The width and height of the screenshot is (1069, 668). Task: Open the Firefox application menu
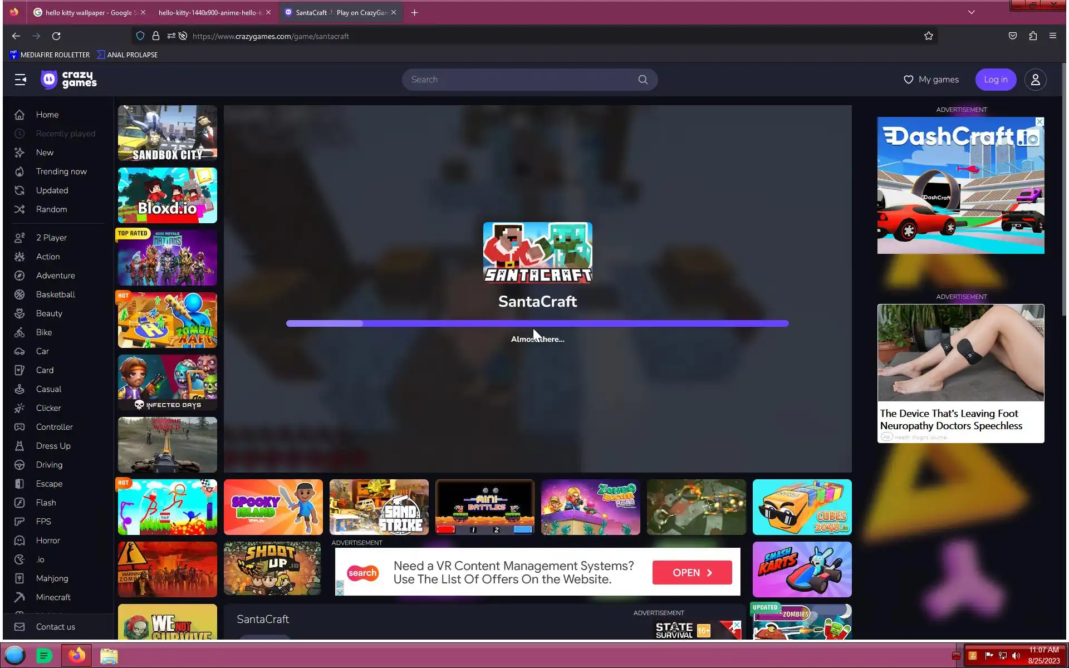tap(1052, 36)
